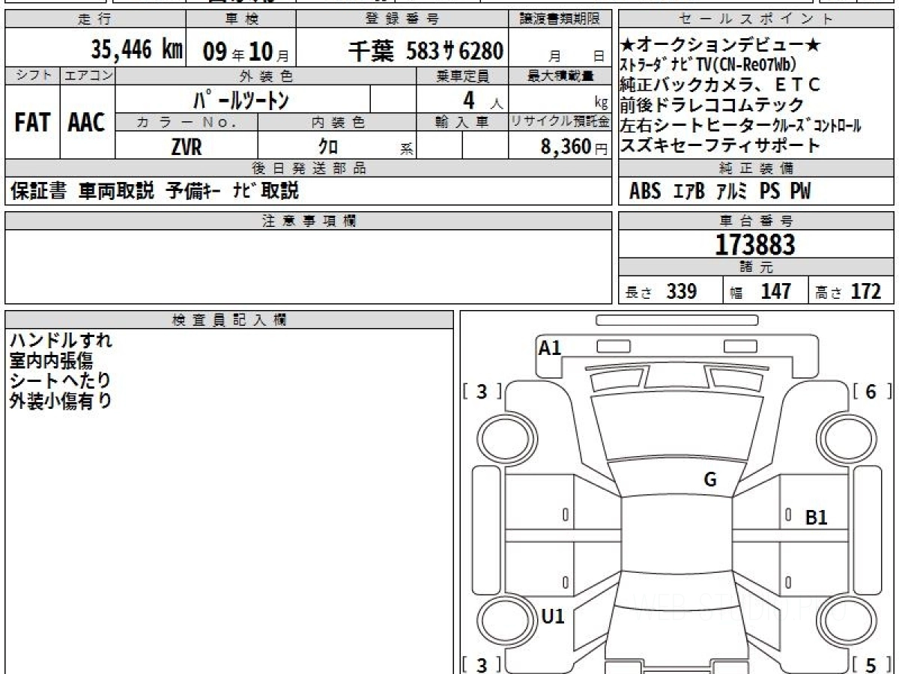Click inside the empty 注意事項欄 notes box
This screenshot has height=674, width=899.
307,266
